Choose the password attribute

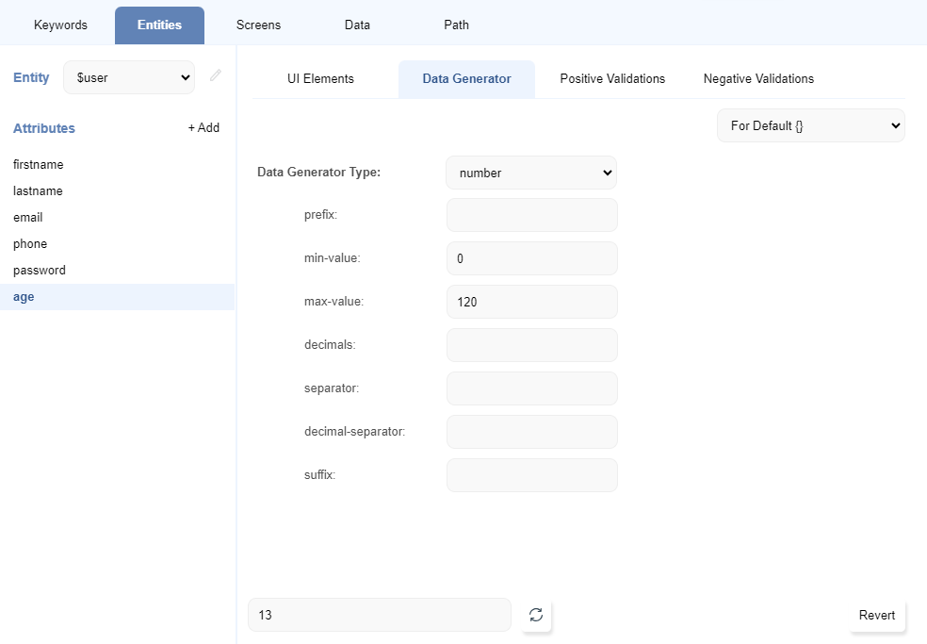pos(40,270)
